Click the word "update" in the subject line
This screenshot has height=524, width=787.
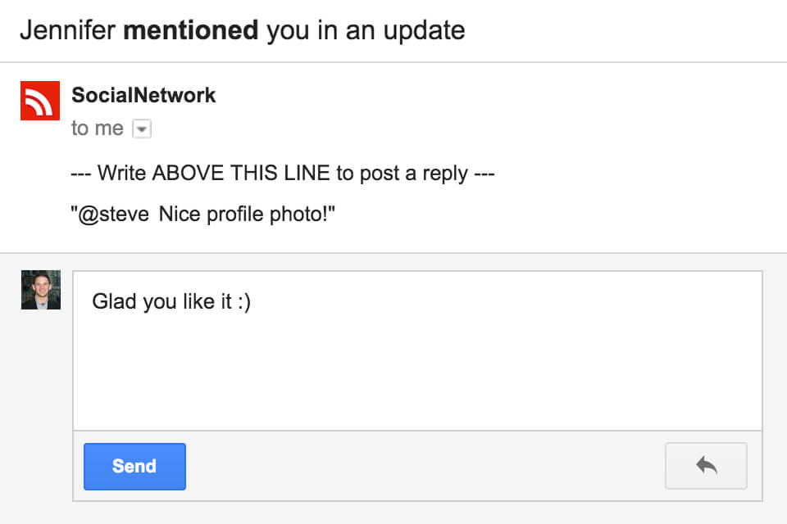424,31
